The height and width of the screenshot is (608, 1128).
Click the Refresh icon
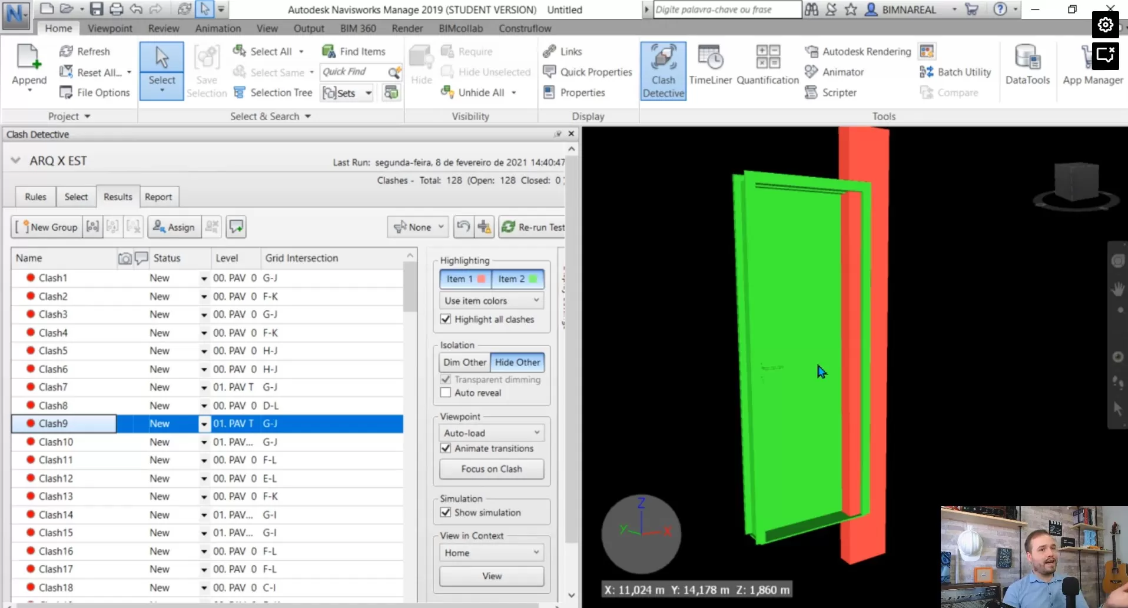(x=66, y=51)
